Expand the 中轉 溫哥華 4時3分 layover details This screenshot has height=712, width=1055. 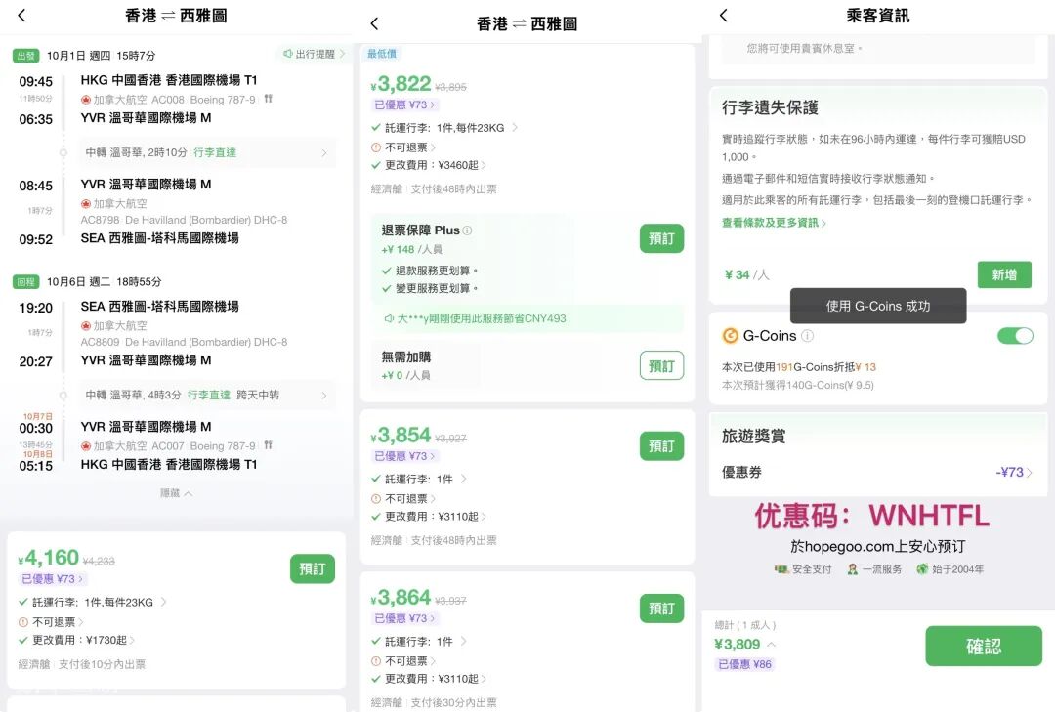tap(206, 395)
